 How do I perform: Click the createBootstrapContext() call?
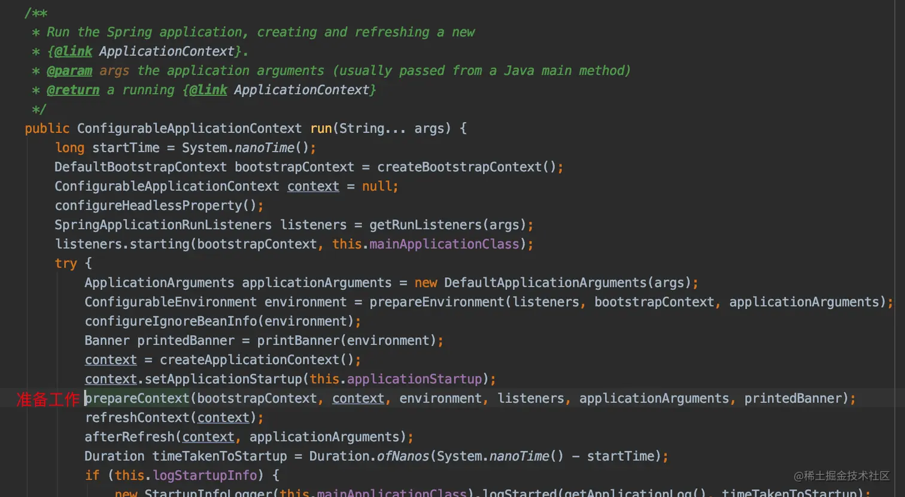(466, 166)
